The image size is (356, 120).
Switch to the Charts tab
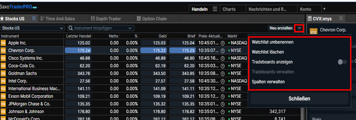coord(229,9)
